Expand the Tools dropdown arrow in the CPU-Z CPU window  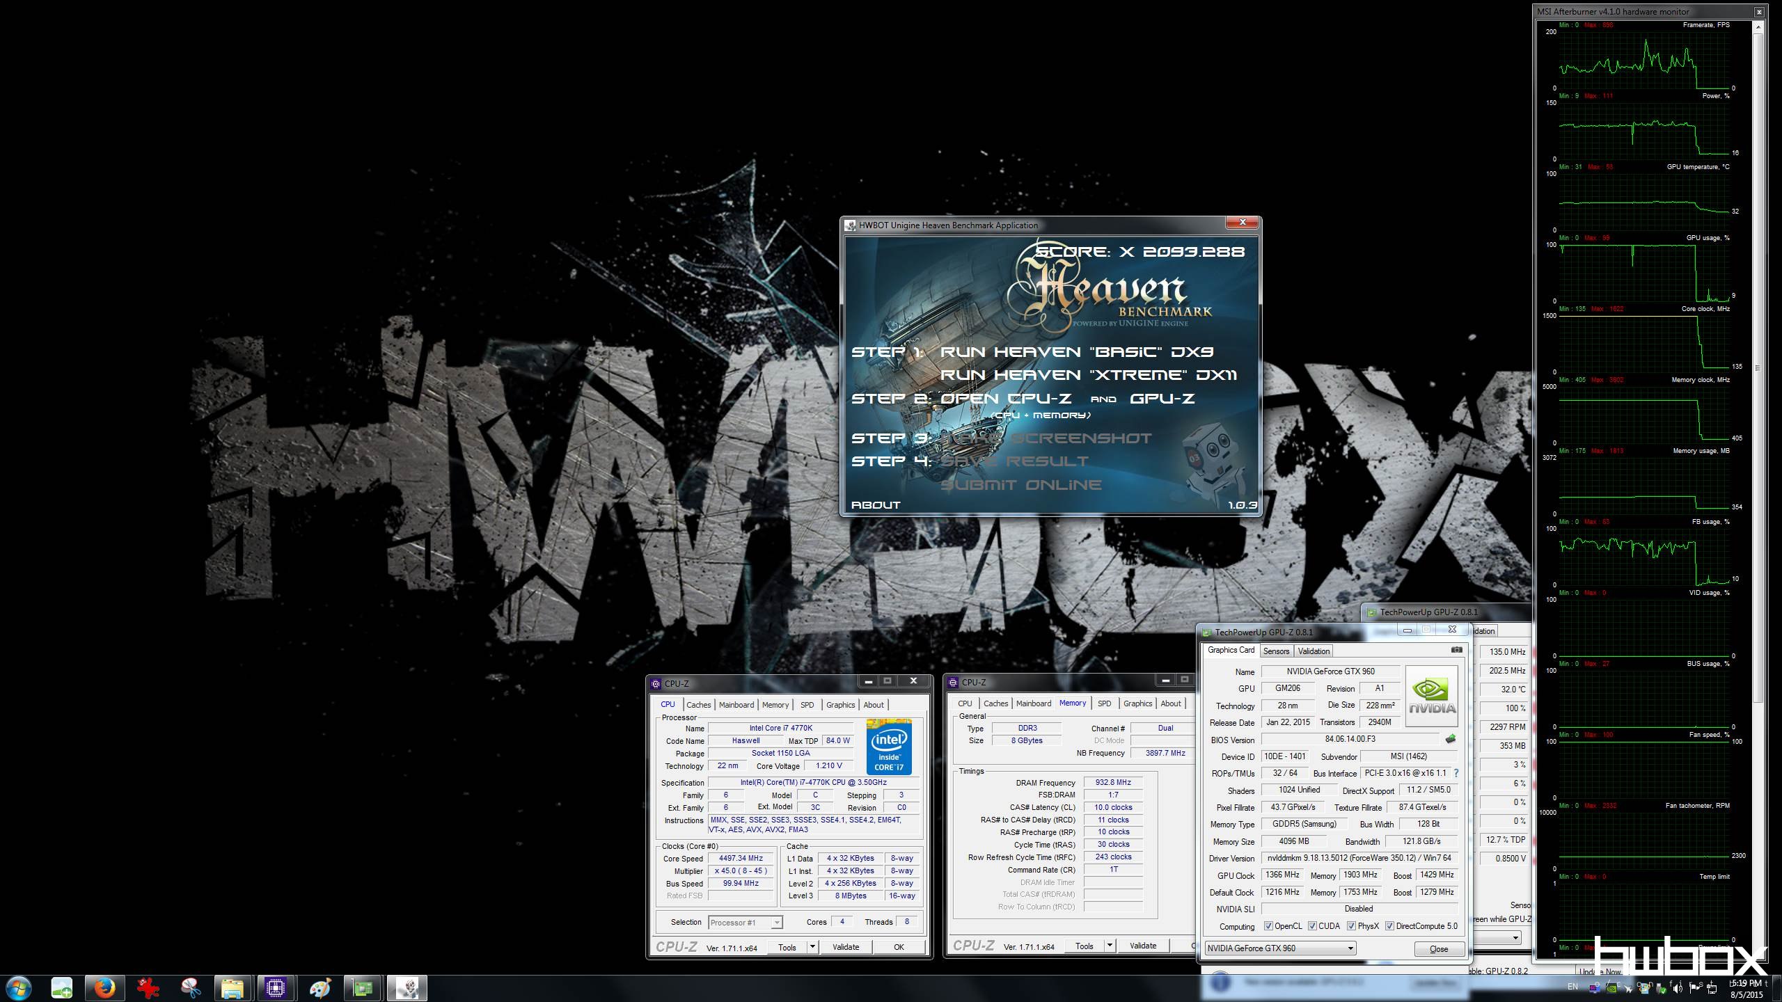812,946
